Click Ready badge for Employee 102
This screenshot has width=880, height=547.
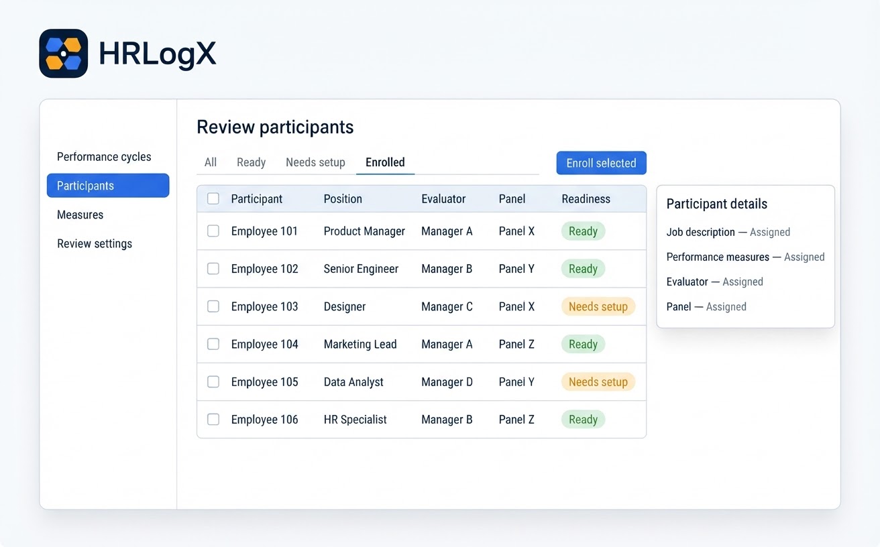coord(583,269)
